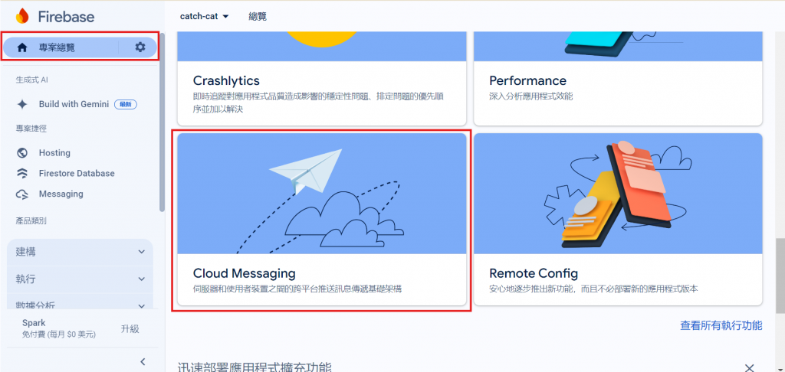Screen dimensions: 785x372
Task: Collapse the sidebar with the left chevron
Action: [x=143, y=361]
